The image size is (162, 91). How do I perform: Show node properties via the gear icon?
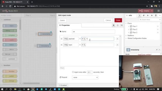click(x=114, y=25)
